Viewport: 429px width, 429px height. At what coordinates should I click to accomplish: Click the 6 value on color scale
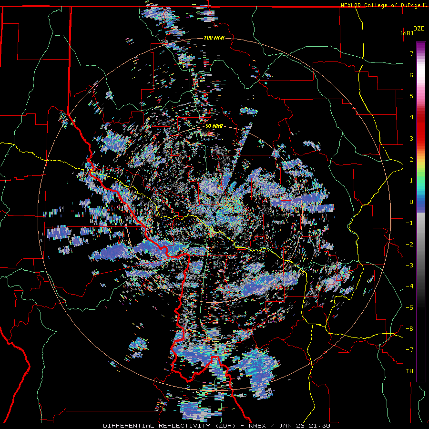[411, 75]
